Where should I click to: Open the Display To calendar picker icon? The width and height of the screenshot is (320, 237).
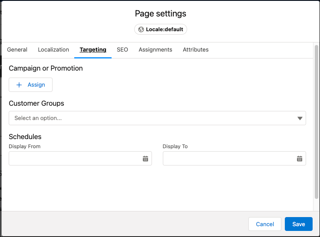click(x=300, y=159)
